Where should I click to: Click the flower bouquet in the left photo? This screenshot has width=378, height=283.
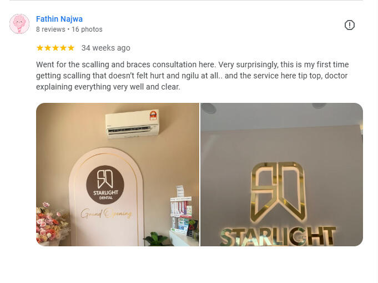pos(51,224)
